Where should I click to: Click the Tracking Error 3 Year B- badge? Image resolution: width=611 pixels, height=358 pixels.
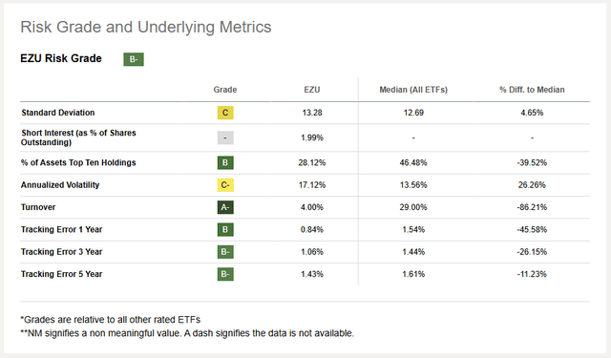225,252
